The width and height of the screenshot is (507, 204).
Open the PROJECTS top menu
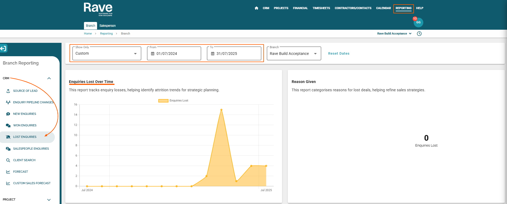pos(281,8)
